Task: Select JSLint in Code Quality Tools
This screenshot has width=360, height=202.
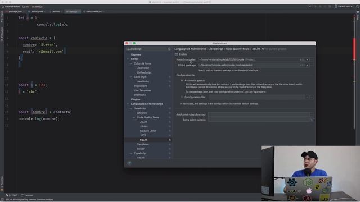Action: pyautogui.click(x=143, y=122)
